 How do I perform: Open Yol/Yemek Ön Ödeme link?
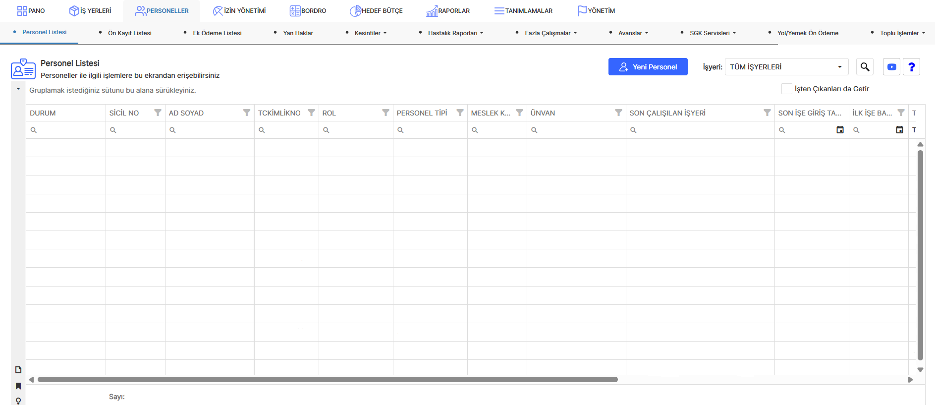click(x=808, y=33)
